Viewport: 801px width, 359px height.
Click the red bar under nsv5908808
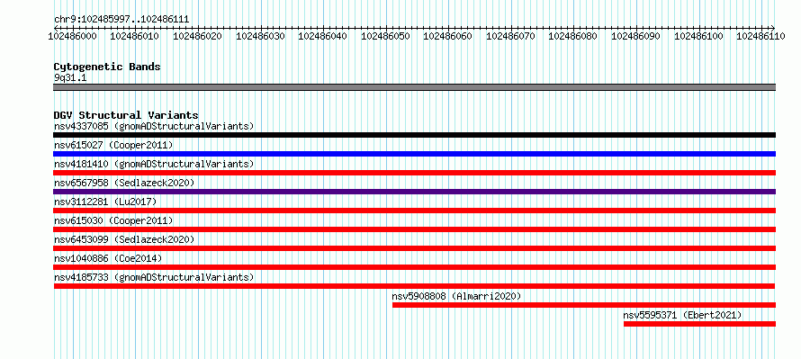[x=584, y=305]
